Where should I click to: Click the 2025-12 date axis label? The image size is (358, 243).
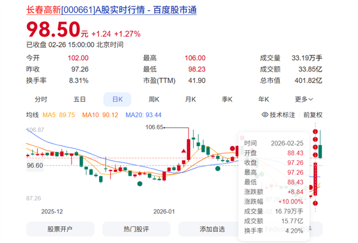[52, 211]
